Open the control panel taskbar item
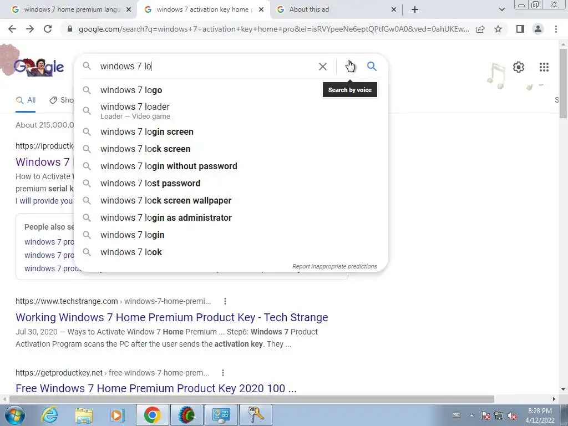The image size is (568, 426). (x=221, y=415)
